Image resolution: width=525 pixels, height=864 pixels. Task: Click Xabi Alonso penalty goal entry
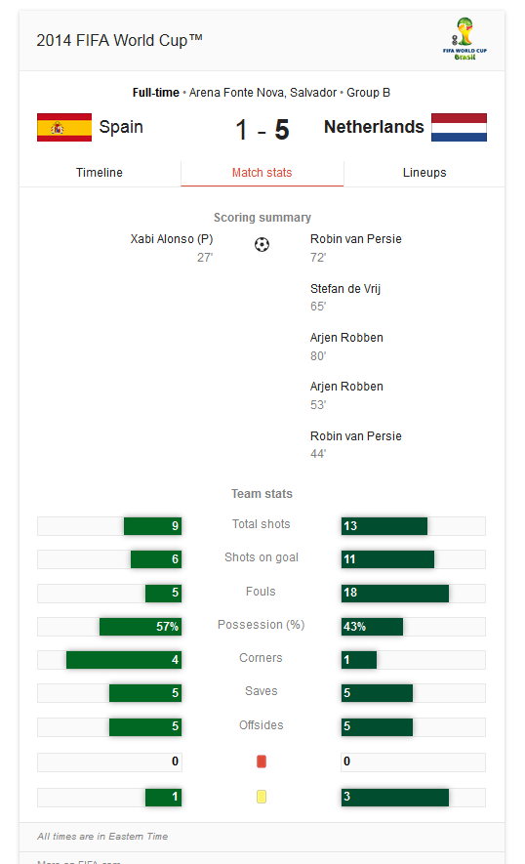click(x=172, y=248)
